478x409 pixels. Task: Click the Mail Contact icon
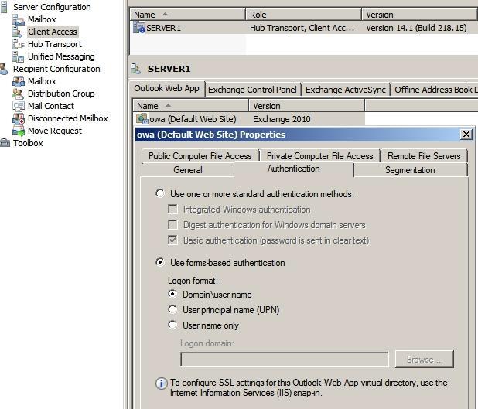click(19, 106)
